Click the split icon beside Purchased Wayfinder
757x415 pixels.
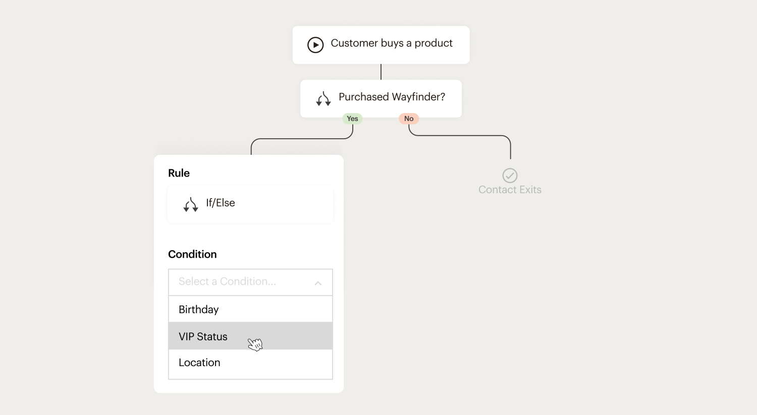323,99
